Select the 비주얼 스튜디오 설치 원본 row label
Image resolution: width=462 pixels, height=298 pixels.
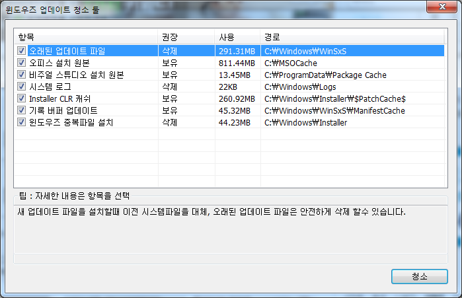pyautogui.click(x=76, y=75)
